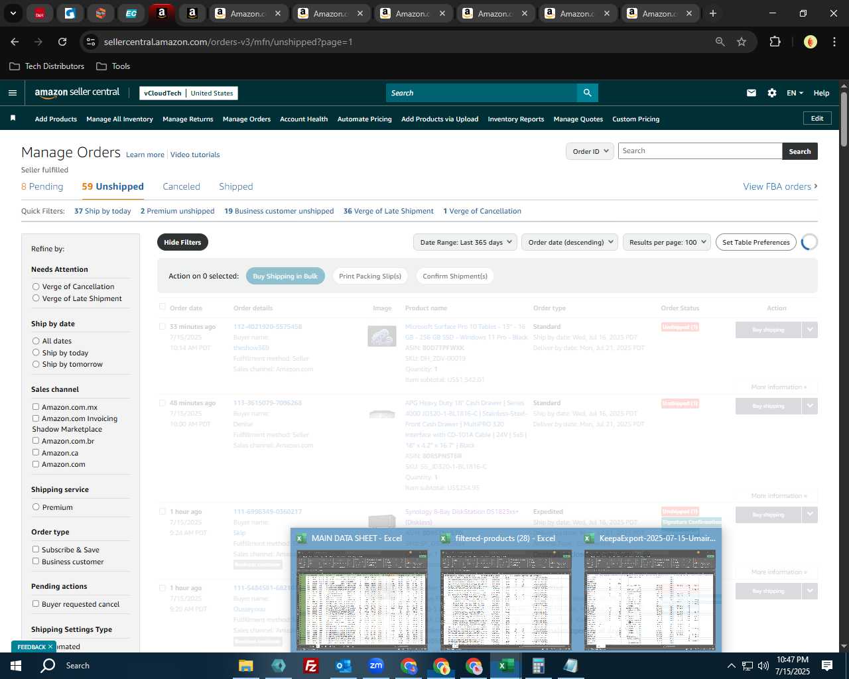Select Ship by tomorrow radio button

coord(36,364)
